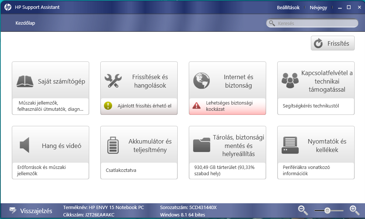Click the wrench and screwdriver icon

point(113,81)
